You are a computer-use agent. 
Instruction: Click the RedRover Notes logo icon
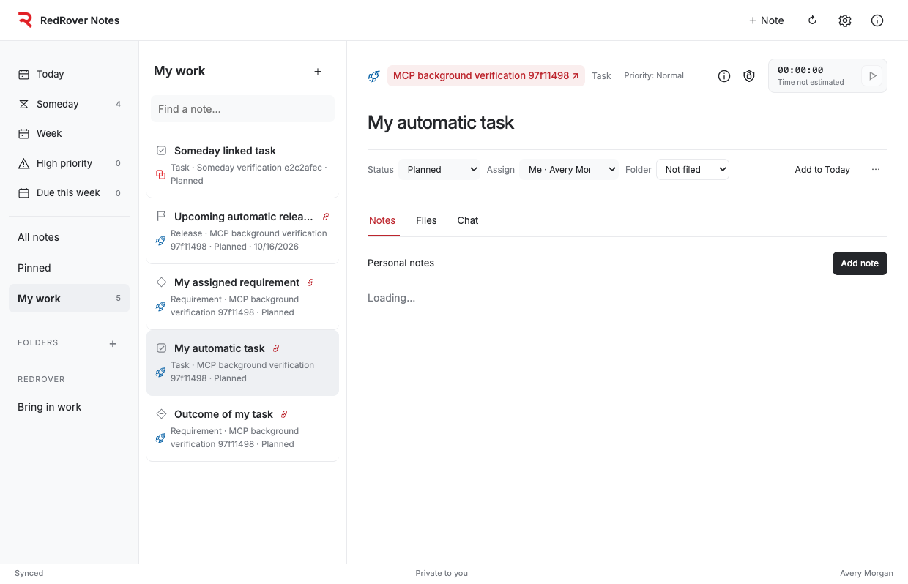25,20
